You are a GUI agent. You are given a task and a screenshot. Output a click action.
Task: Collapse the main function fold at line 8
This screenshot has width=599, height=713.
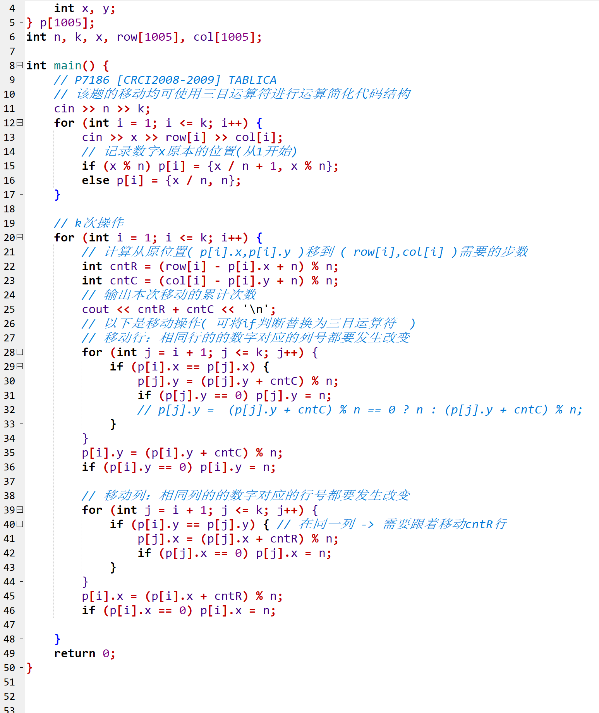(x=20, y=65)
